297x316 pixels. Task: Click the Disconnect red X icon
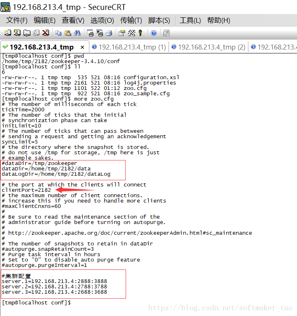tap(46, 33)
